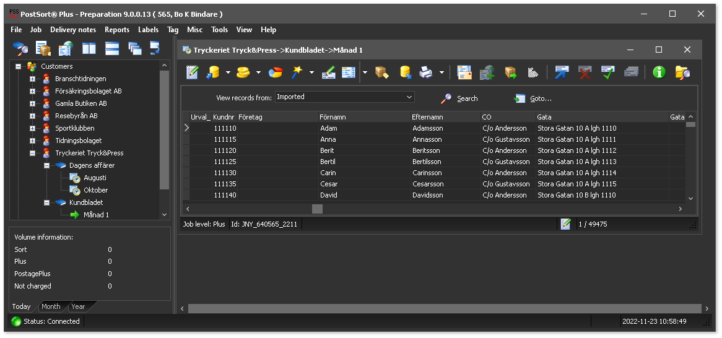Viewport: 722px width, 338px height.
Task: Select the Månad 1 job in tree
Action: point(96,215)
